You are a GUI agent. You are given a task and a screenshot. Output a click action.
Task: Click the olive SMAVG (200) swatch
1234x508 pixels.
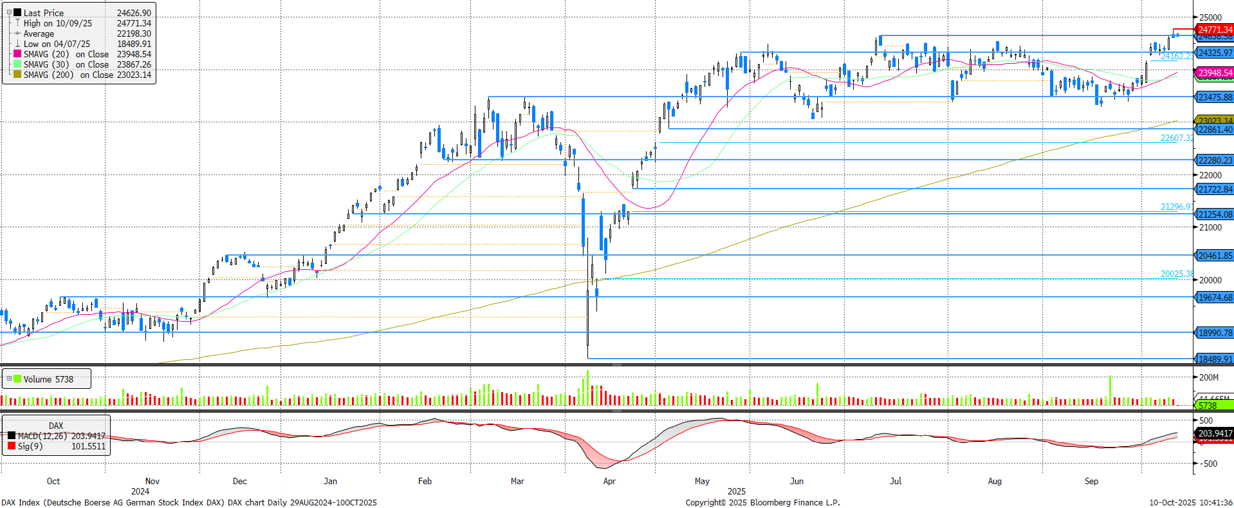coord(17,75)
